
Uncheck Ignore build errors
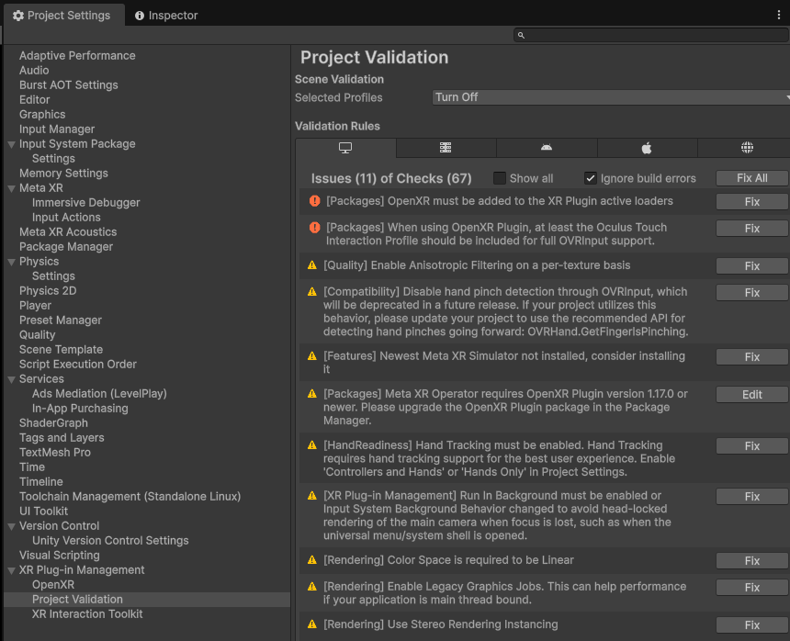(x=590, y=178)
